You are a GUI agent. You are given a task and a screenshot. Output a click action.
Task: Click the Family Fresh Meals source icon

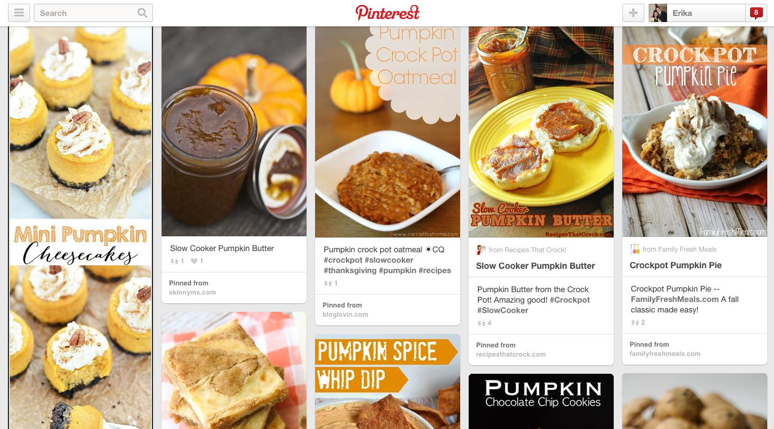point(635,249)
